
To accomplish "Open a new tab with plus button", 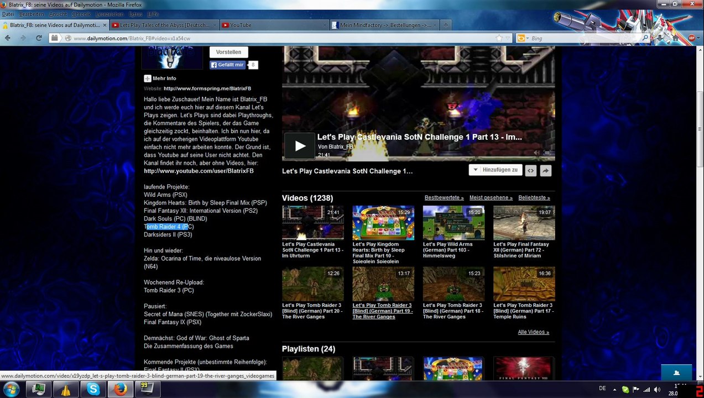I will pos(446,25).
